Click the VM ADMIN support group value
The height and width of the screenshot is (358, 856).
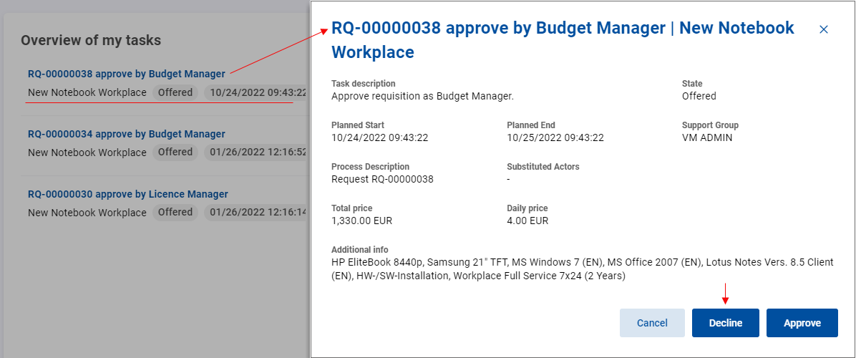tap(706, 137)
